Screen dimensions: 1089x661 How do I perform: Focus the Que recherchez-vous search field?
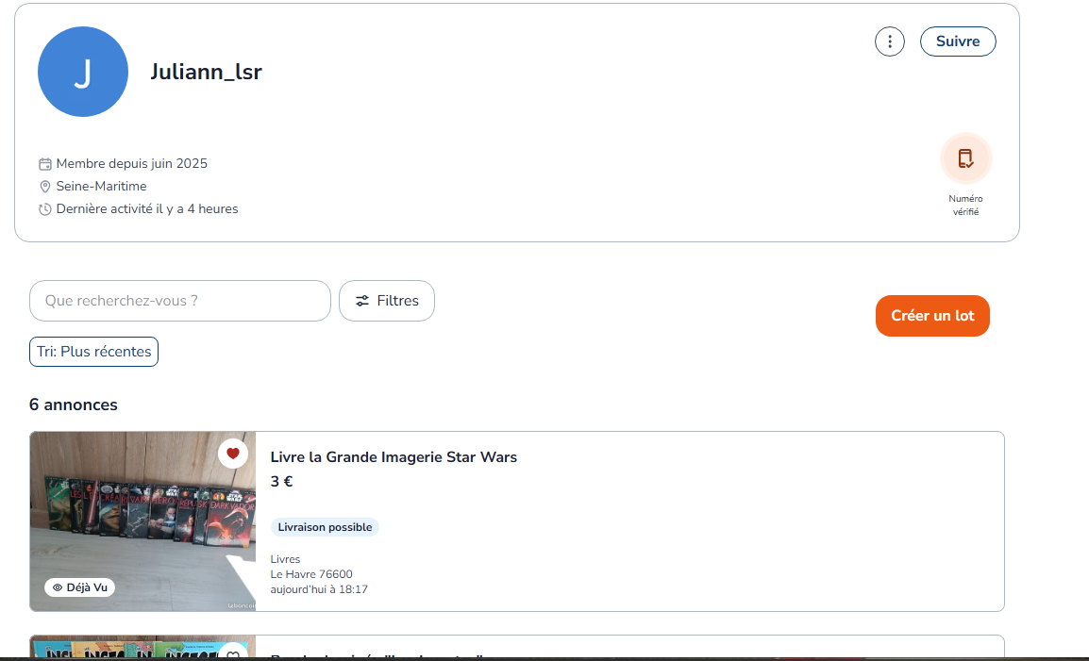coord(180,301)
